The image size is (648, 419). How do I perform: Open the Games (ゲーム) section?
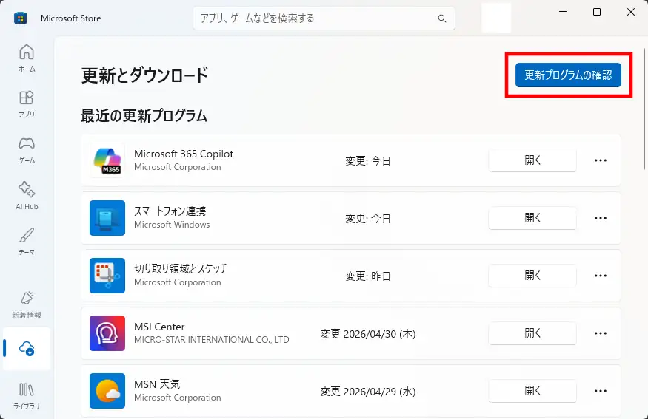tap(27, 150)
